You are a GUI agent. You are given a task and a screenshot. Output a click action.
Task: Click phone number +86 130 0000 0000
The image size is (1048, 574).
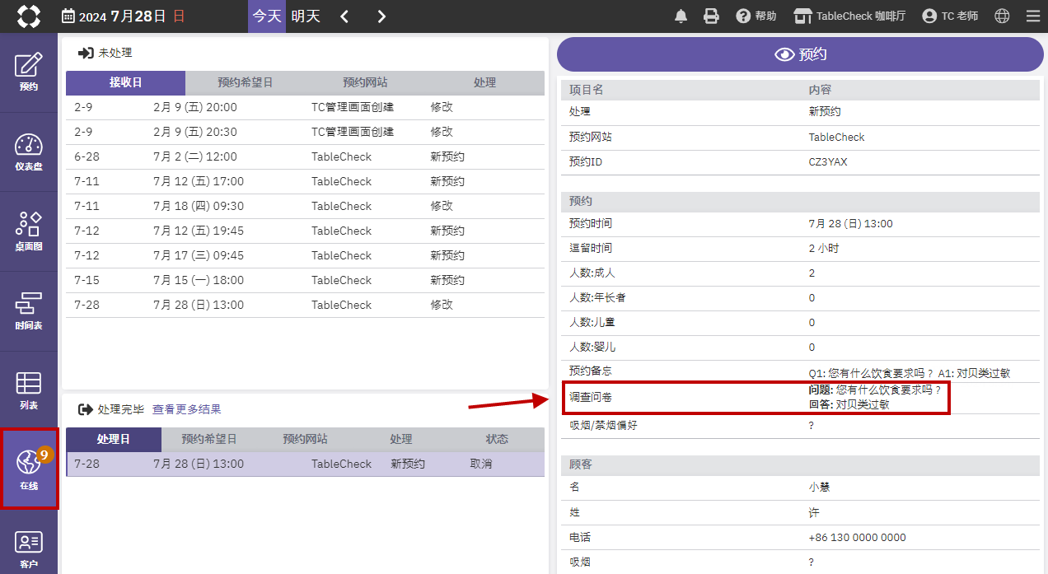coord(857,538)
